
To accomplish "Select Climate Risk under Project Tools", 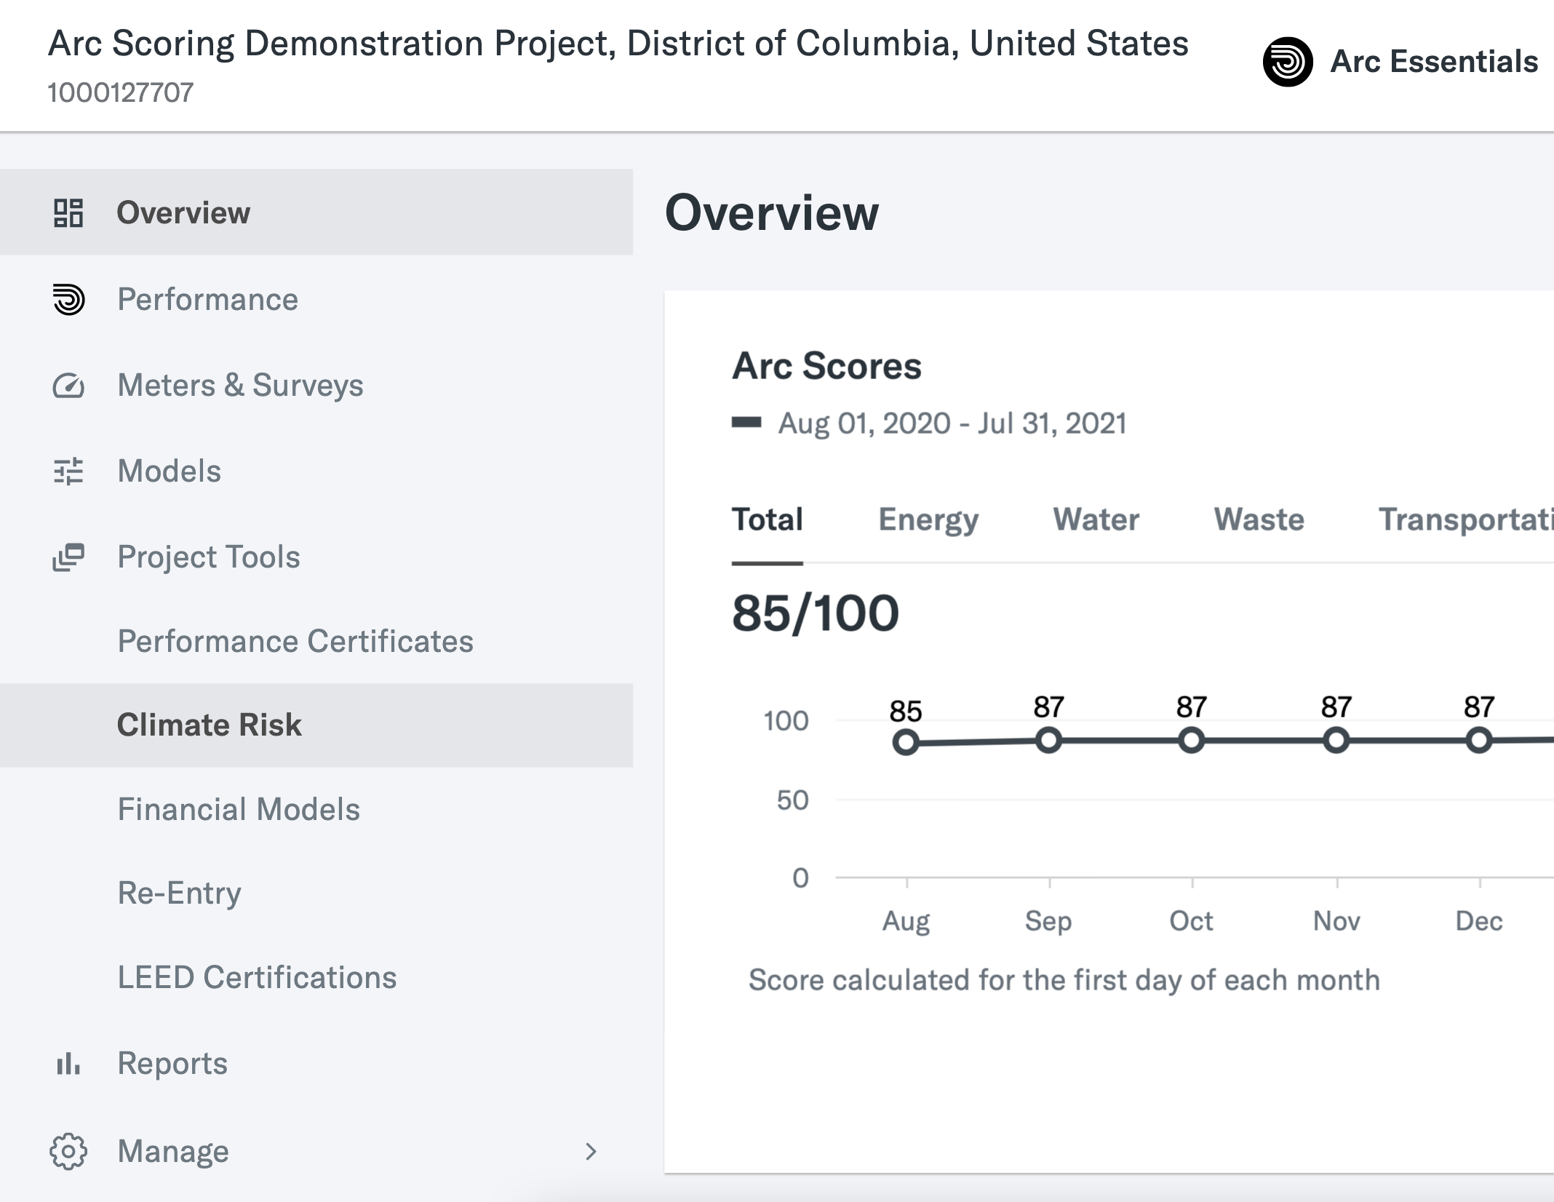I will point(316,725).
